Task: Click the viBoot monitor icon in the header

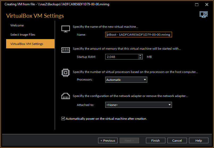Action: click(x=203, y=15)
